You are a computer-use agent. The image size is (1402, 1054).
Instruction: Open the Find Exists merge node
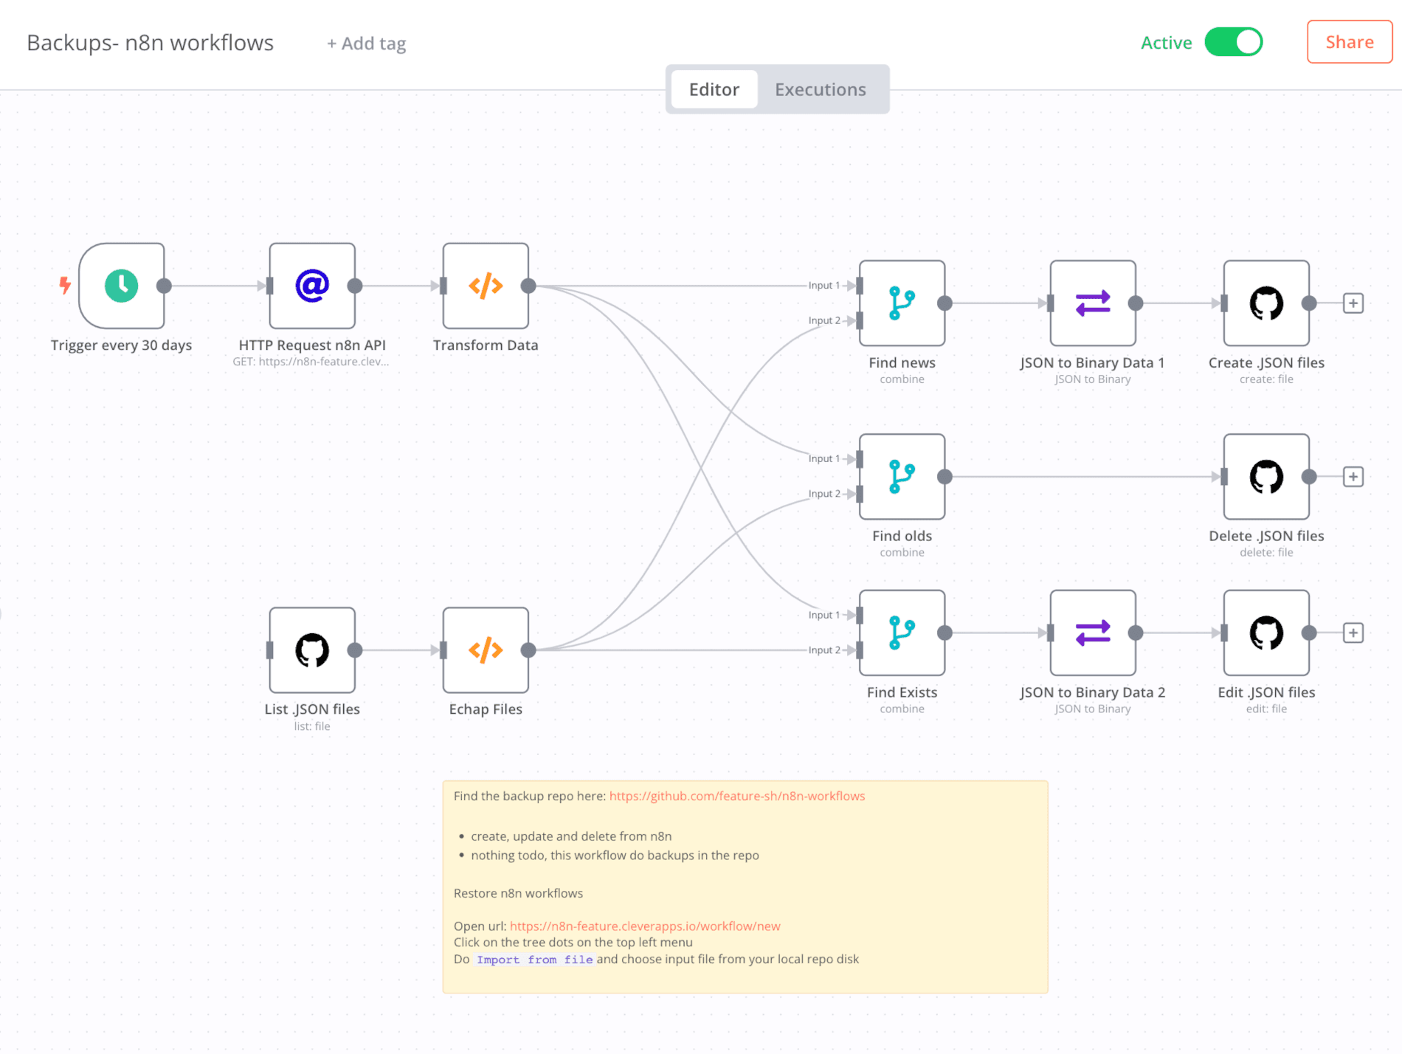(x=902, y=633)
